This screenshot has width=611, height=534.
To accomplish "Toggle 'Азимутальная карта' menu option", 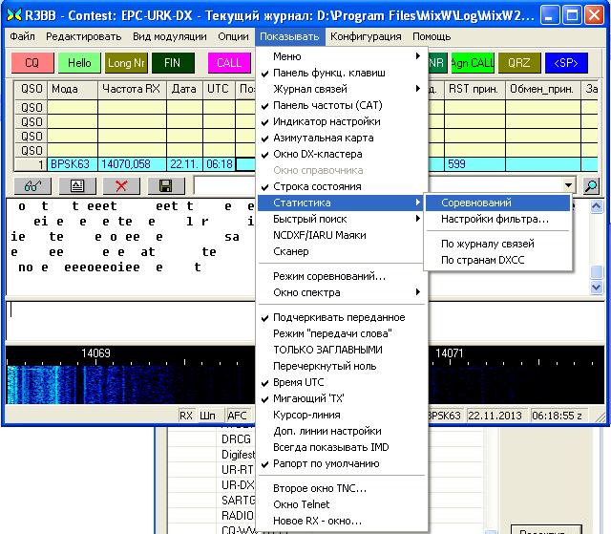I will pyautogui.click(x=323, y=138).
